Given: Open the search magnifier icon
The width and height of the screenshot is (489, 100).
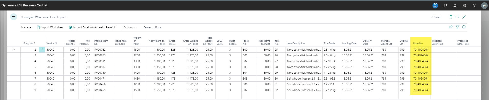Looking at the screenshot, I should 445,5.
